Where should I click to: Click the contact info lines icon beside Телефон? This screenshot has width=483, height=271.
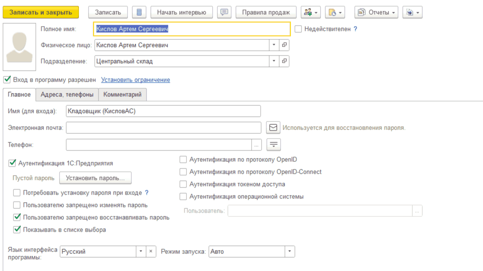(x=273, y=145)
